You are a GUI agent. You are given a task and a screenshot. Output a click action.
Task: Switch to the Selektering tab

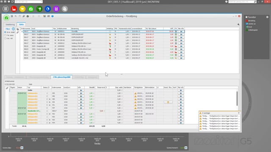click(10, 24)
